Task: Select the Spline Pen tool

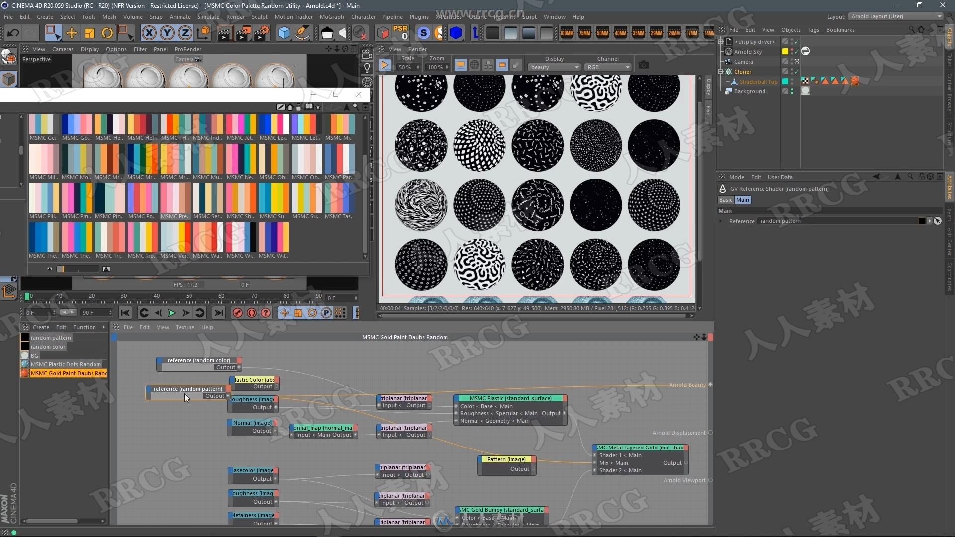Action: 302,33
